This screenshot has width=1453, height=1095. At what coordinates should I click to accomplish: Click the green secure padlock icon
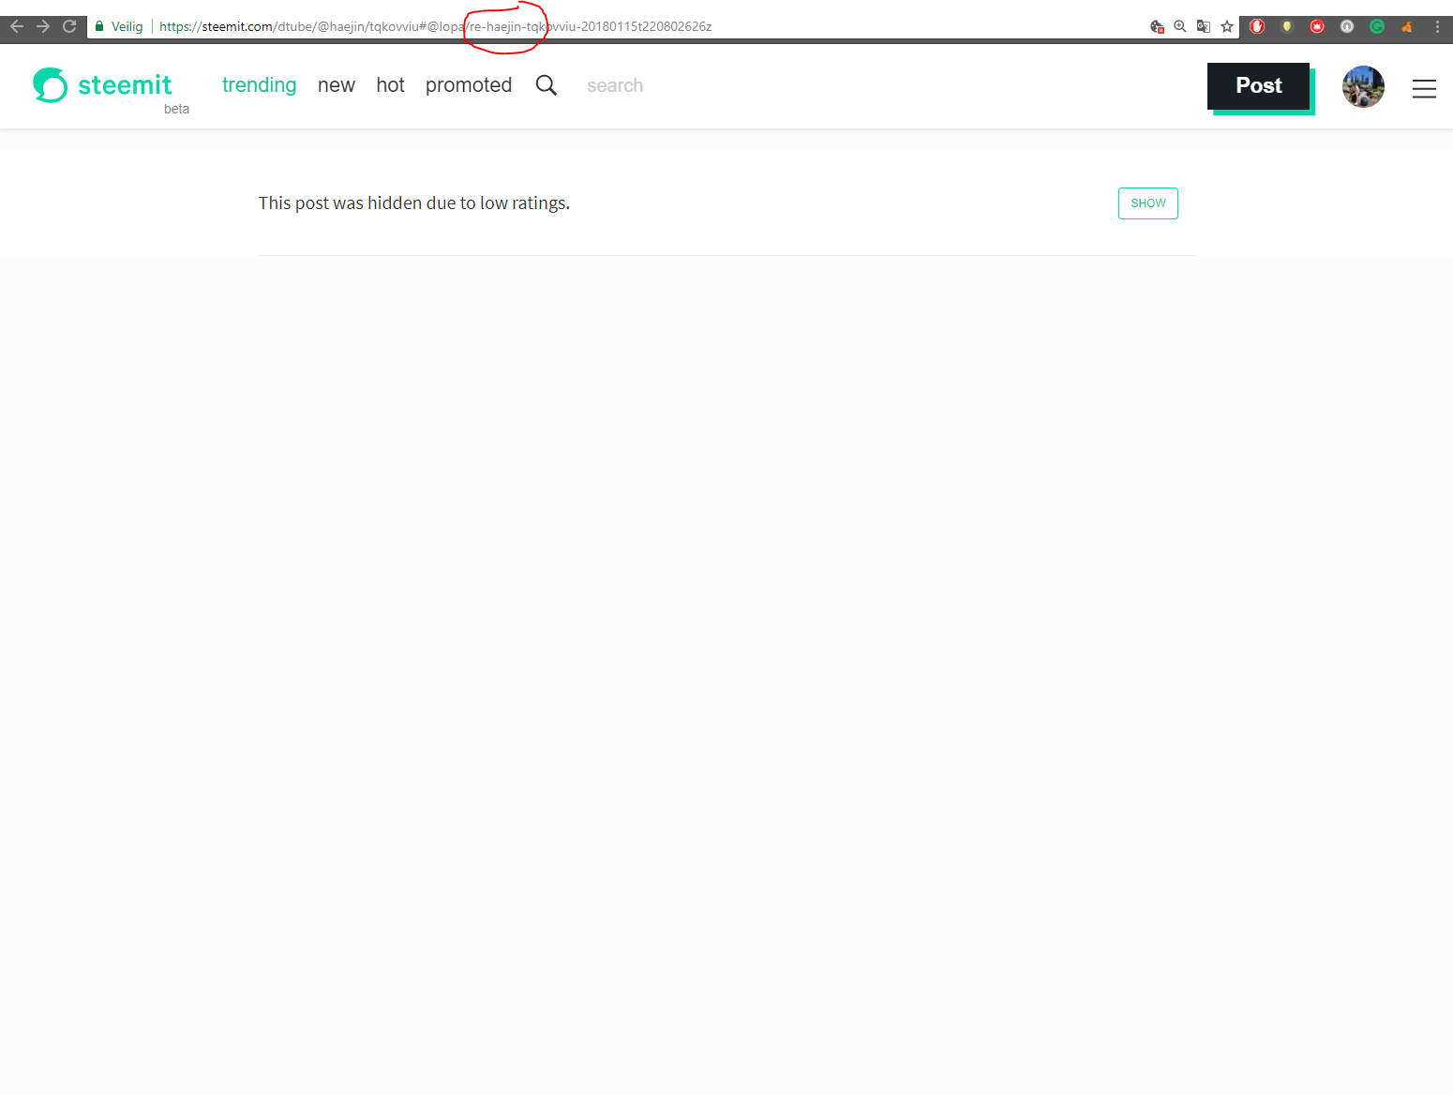(x=99, y=26)
